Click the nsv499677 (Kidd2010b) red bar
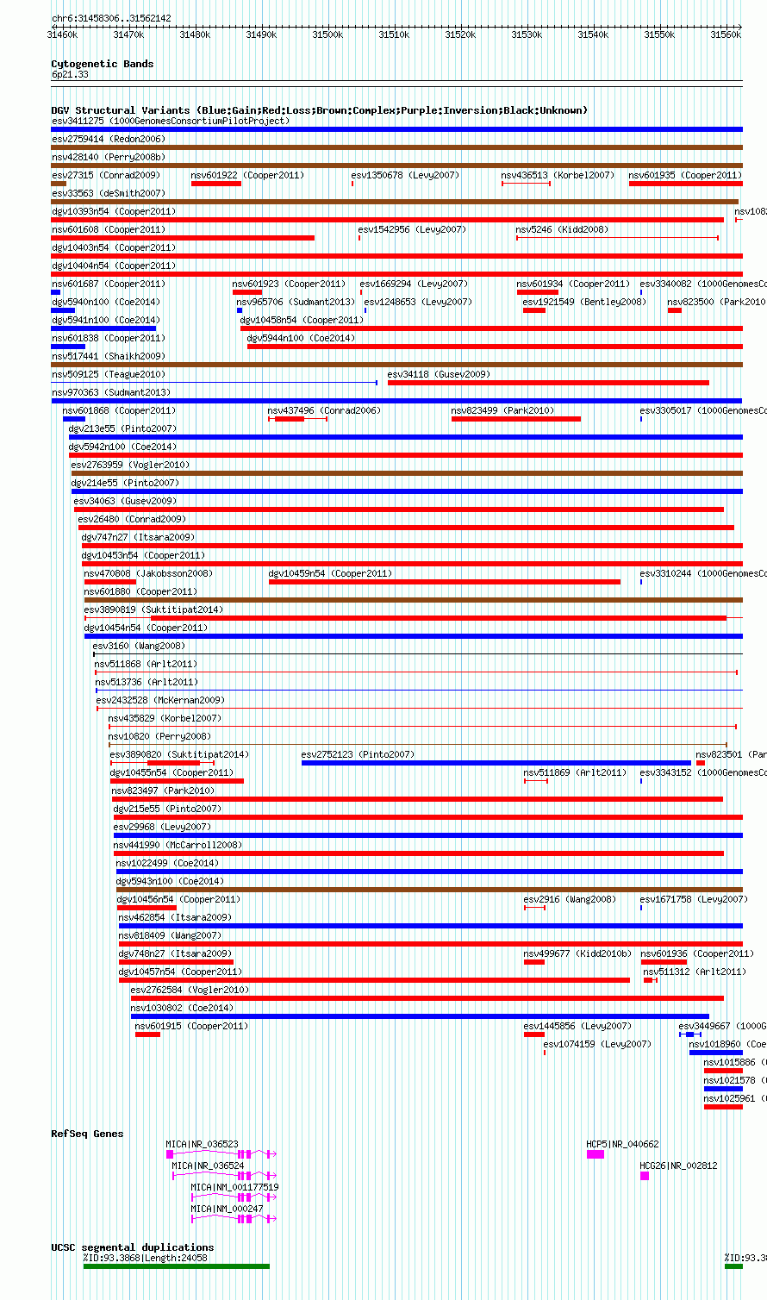This screenshot has height=1300, width=767. point(534,962)
